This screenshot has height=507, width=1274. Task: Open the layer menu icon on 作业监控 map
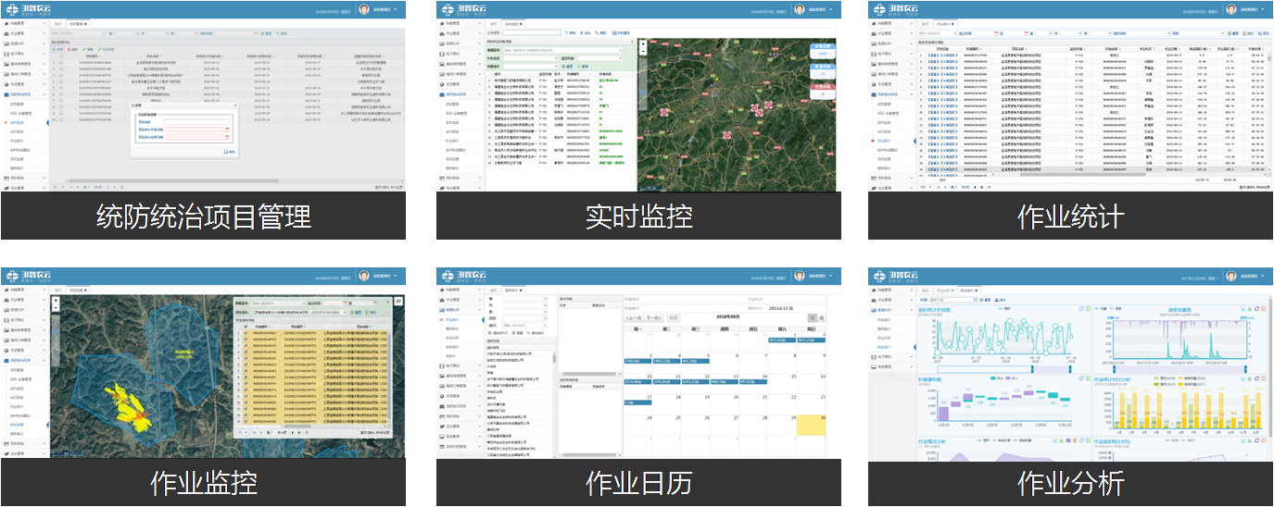[397, 301]
